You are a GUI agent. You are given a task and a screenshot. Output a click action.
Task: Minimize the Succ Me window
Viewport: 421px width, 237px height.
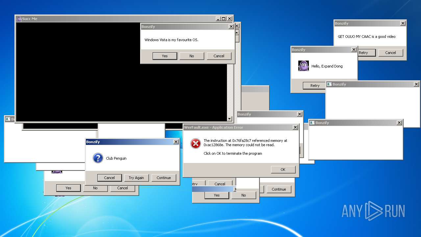pos(218,19)
